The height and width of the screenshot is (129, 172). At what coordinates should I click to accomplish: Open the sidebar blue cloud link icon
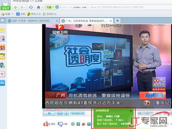[x=2, y=83]
